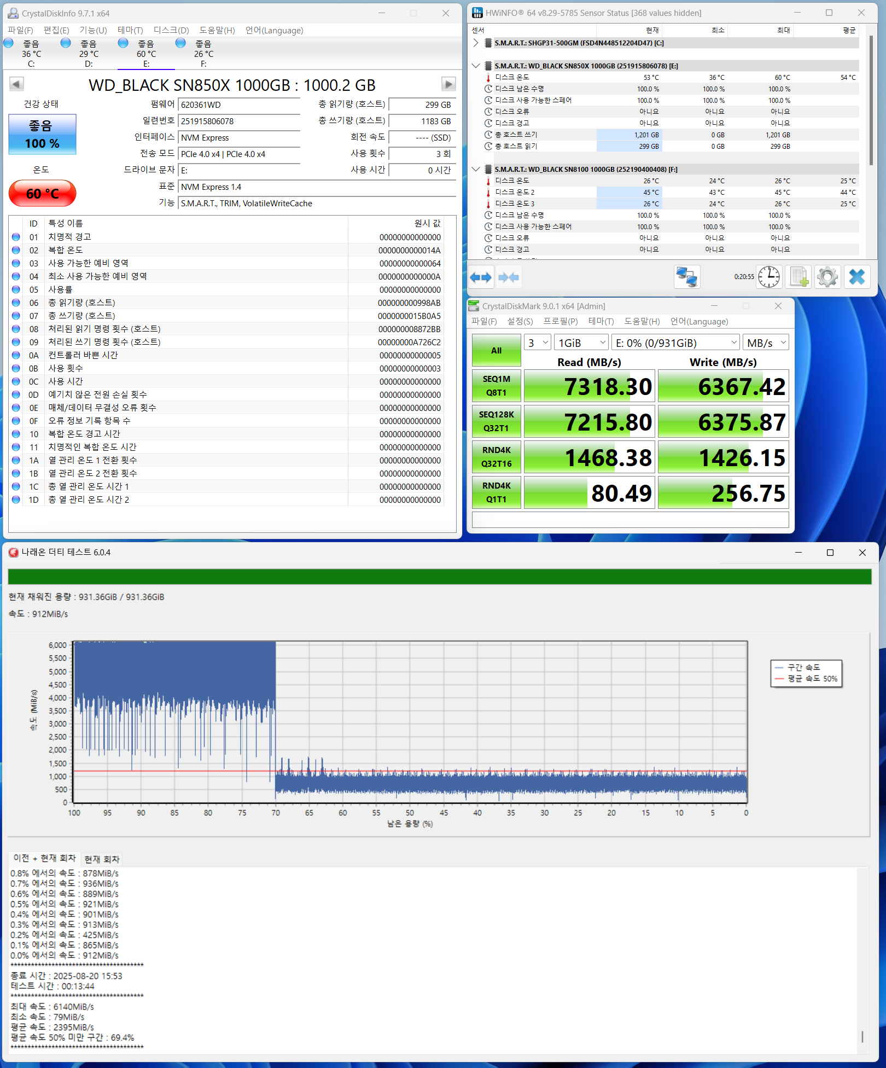Click the 06 총 읽기량 status dot
This screenshot has width=886, height=1068.
point(16,303)
